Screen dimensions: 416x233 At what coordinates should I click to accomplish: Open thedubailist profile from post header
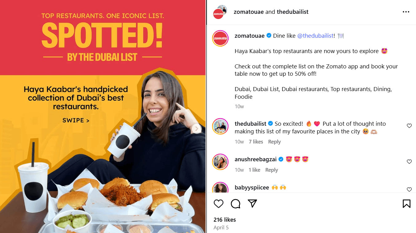tap(292, 12)
